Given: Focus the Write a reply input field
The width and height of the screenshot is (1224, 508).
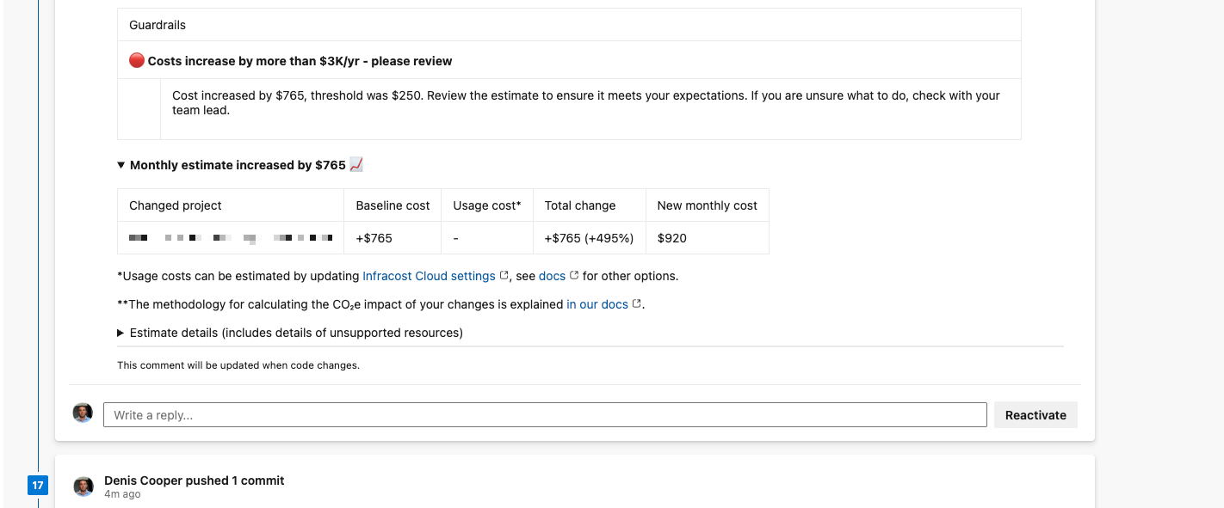Looking at the screenshot, I should pyautogui.click(x=545, y=415).
